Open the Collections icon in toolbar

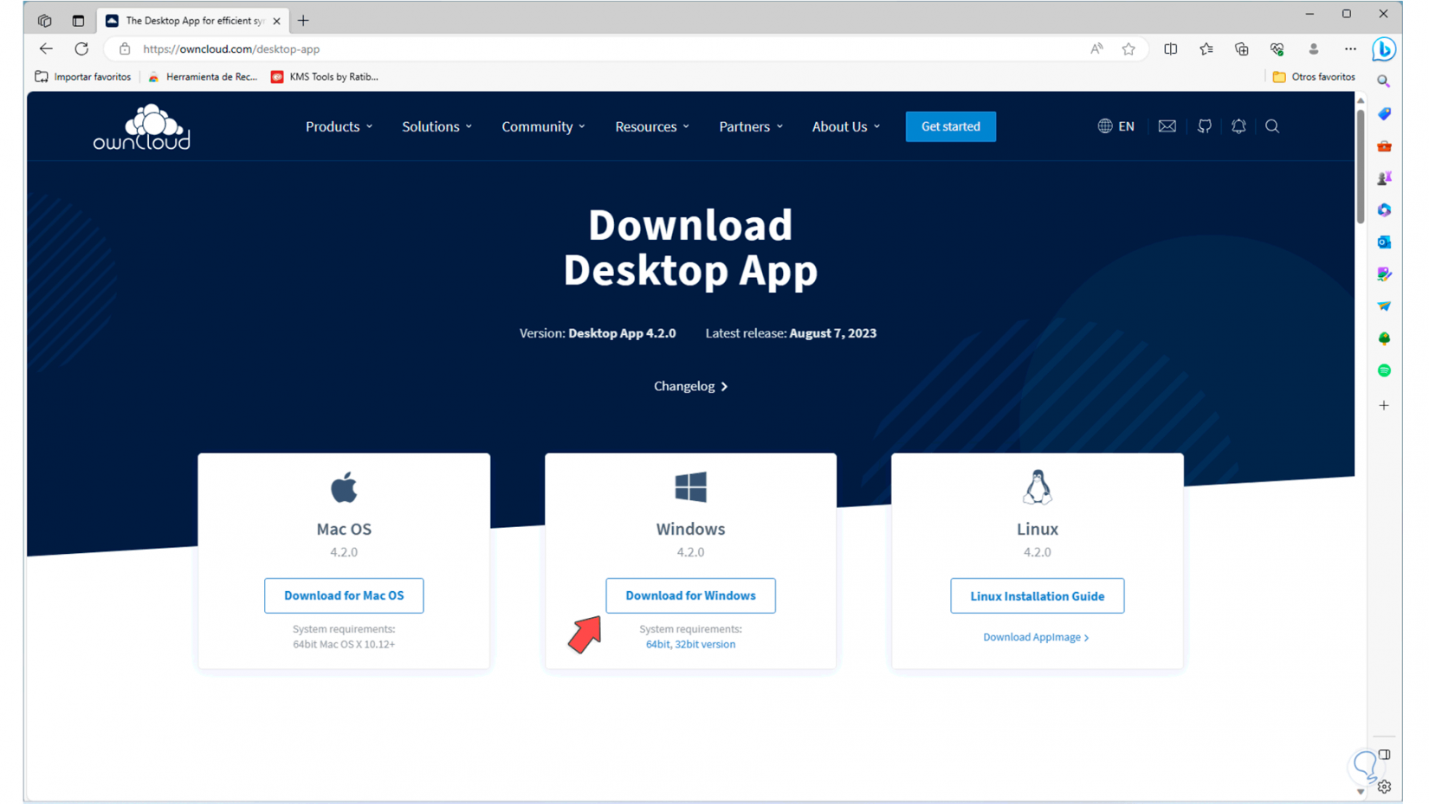click(1242, 49)
